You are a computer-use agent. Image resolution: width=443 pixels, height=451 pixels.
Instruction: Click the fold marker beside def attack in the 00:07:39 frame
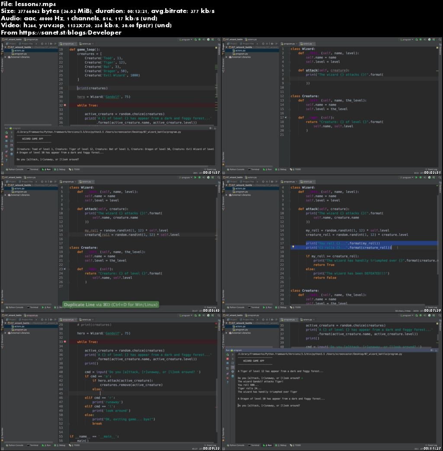(x=290, y=209)
